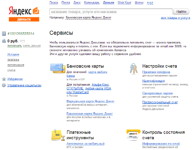Click the '0 руб.' balance text
The width and height of the screenshot is (193, 150).
pyautogui.click(x=13, y=41)
